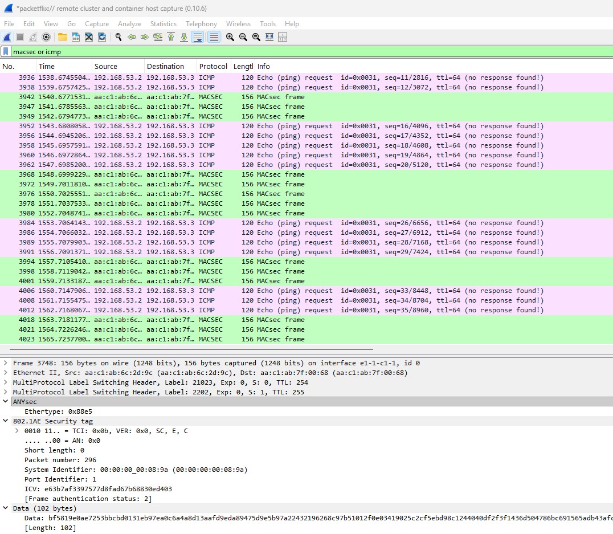The width and height of the screenshot is (613, 534).
Task: Go forward to the next packet
Action: pyautogui.click(x=145, y=37)
